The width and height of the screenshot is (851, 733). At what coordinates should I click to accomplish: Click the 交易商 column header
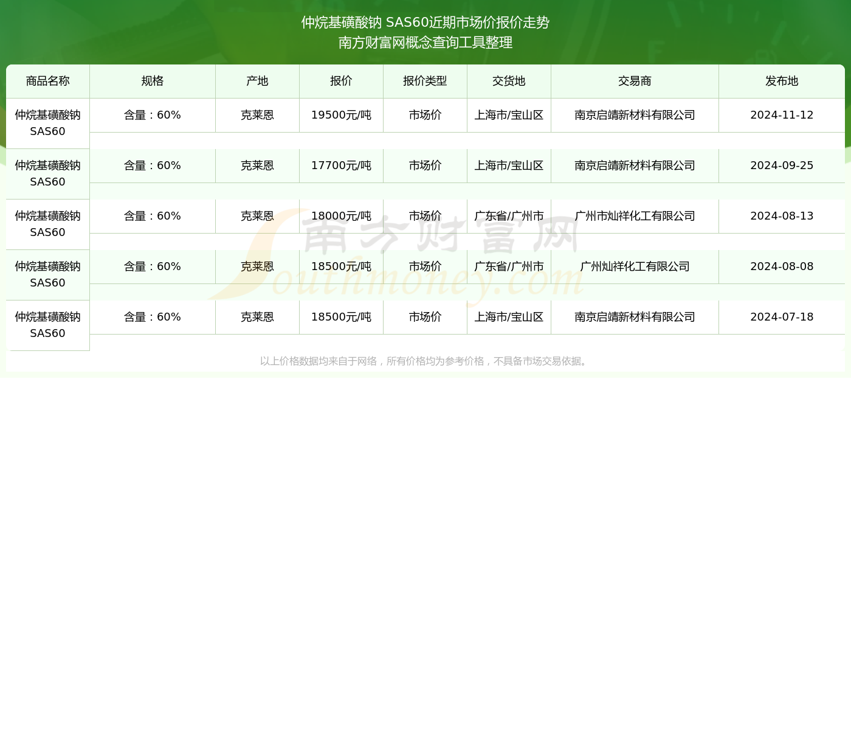635,81
